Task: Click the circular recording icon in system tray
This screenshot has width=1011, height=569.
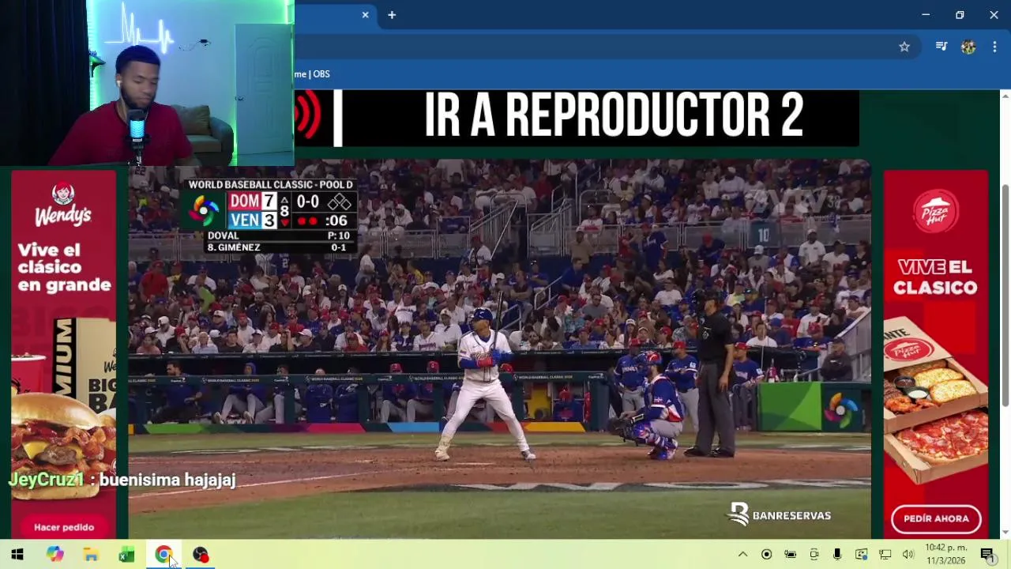Action: click(766, 555)
